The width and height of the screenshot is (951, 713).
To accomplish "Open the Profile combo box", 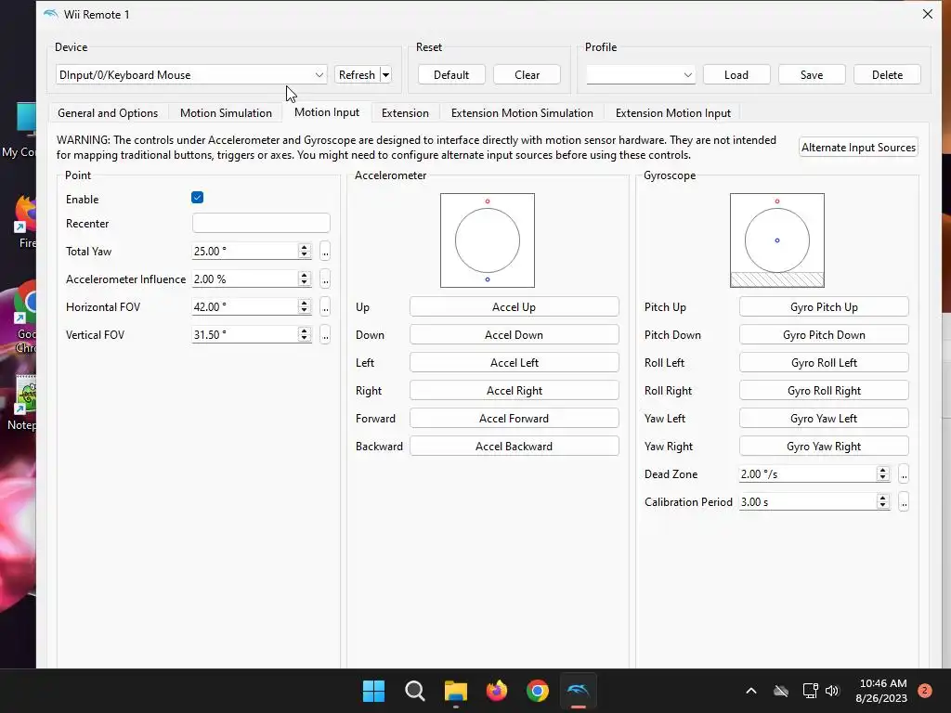I will tap(641, 74).
